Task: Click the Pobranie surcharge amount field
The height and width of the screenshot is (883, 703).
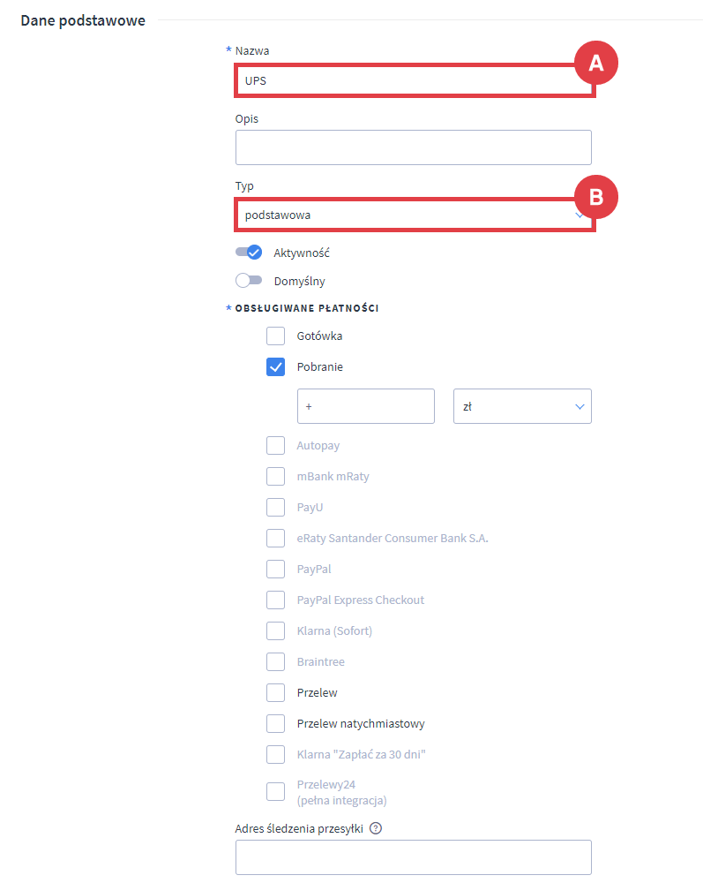Action: [365, 406]
